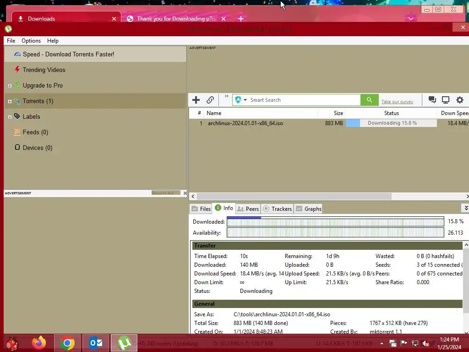The width and height of the screenshot is (469, 352).
Task: Switch to the Peers tab
Action: [248, 209]
